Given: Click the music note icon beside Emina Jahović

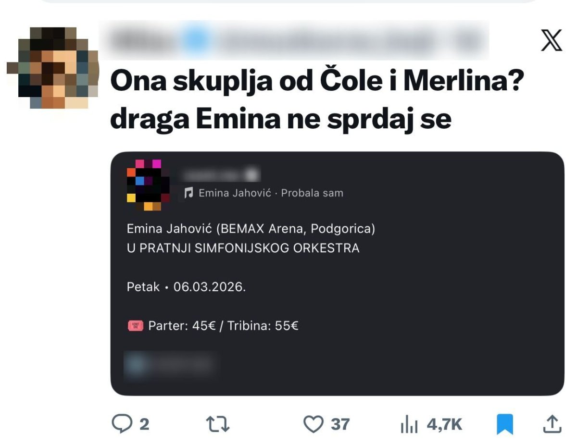Looking at the screenshot, I should tap(189, 193).
